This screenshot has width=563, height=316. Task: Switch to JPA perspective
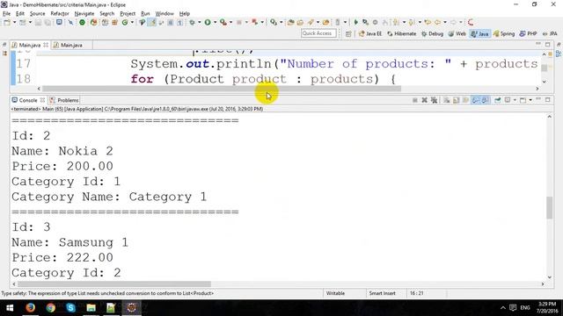click(x=550, y=33)
